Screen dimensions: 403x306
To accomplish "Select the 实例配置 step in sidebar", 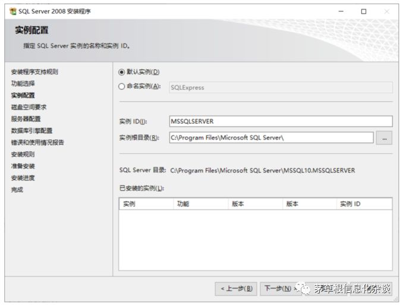I will tap(23, 95).
